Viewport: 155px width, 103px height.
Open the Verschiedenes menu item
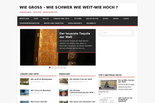tap(75, 23)
